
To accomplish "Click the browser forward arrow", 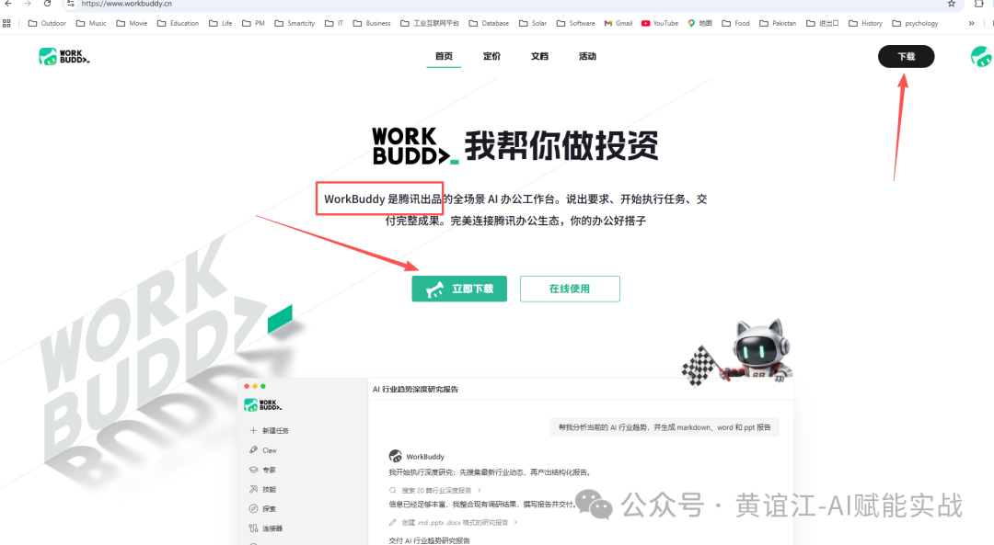I will [x=28, y=4].
